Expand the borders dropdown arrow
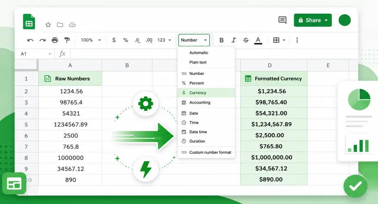 (x=284, y=40)
